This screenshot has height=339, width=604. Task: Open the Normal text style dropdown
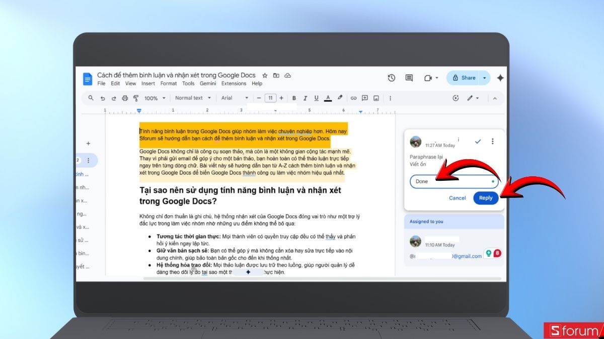coord(193,98)
